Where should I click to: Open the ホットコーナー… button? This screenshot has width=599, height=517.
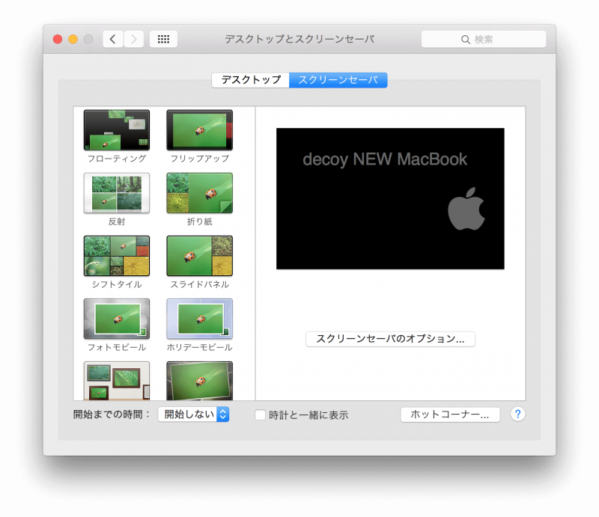(x=450, y=414)
